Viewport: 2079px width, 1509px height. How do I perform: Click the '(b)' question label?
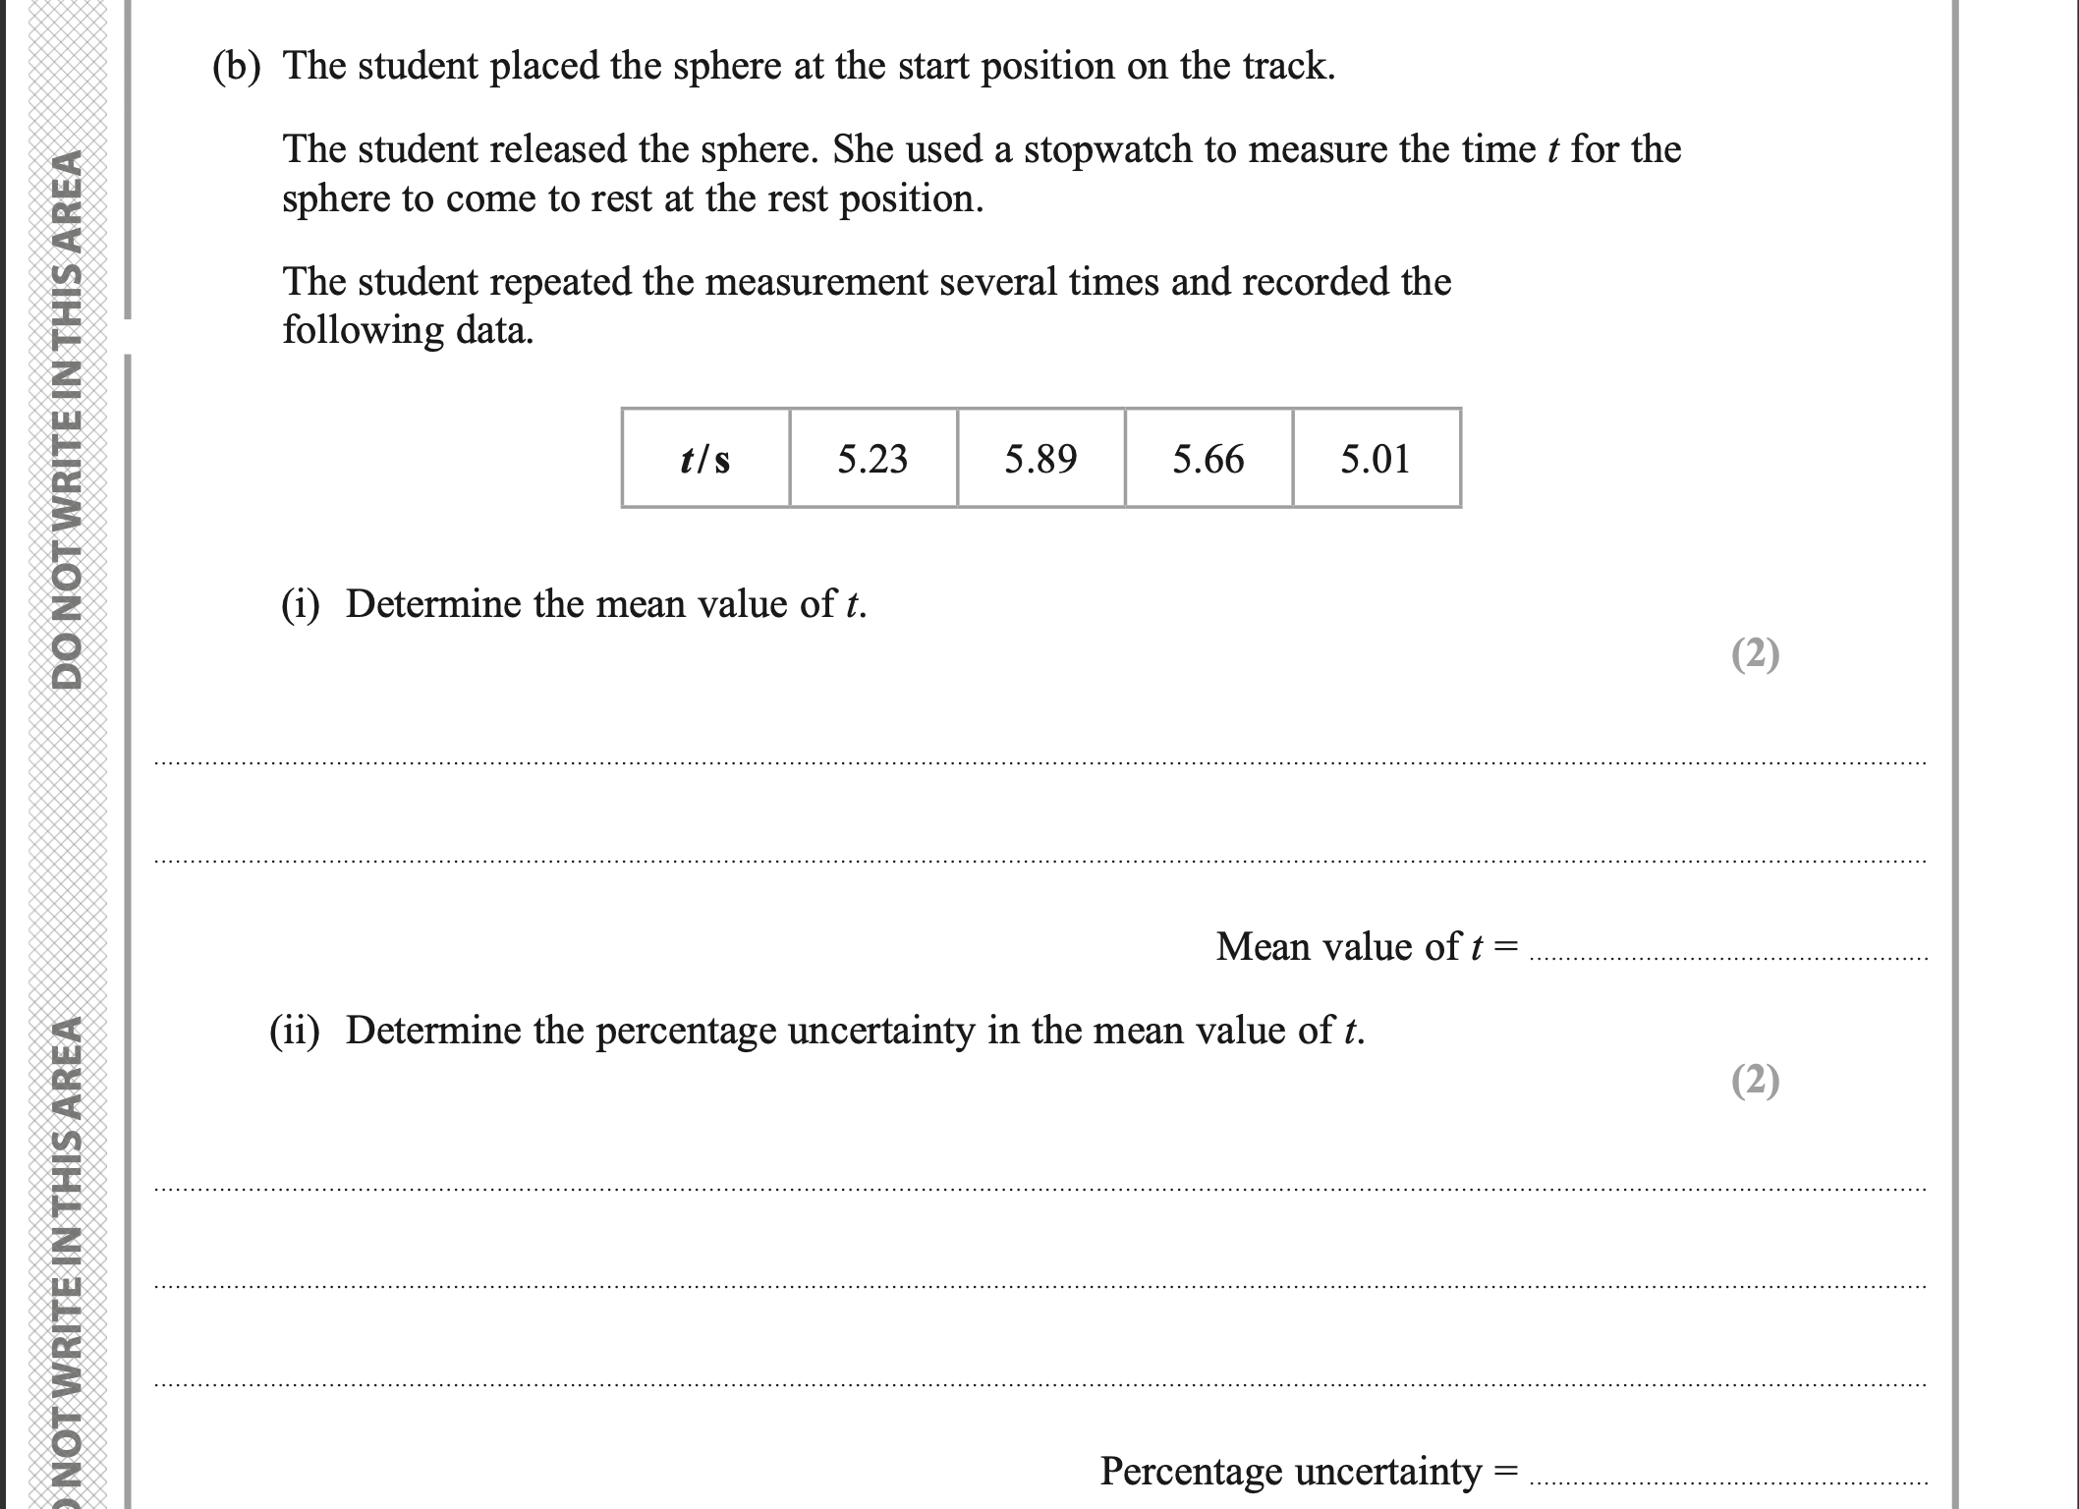click(237, 67)
